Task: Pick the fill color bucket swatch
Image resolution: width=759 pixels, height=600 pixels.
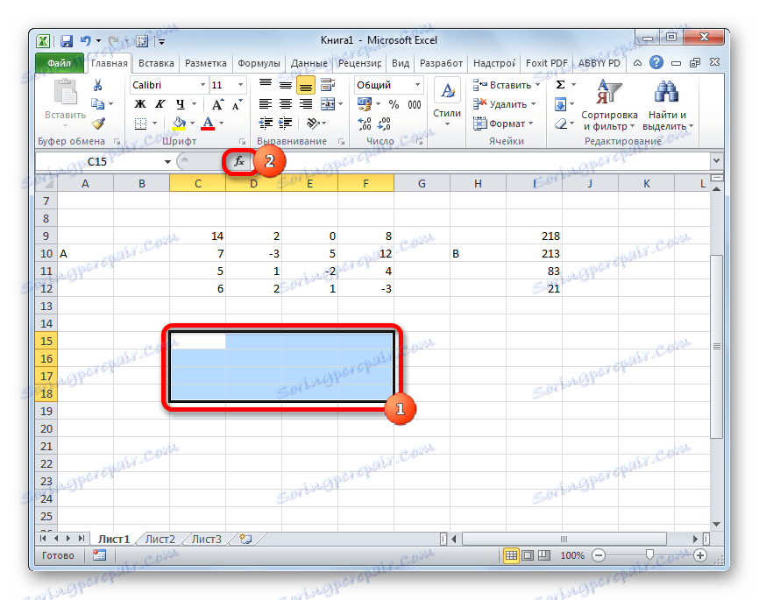Action: tap(180, 123)
